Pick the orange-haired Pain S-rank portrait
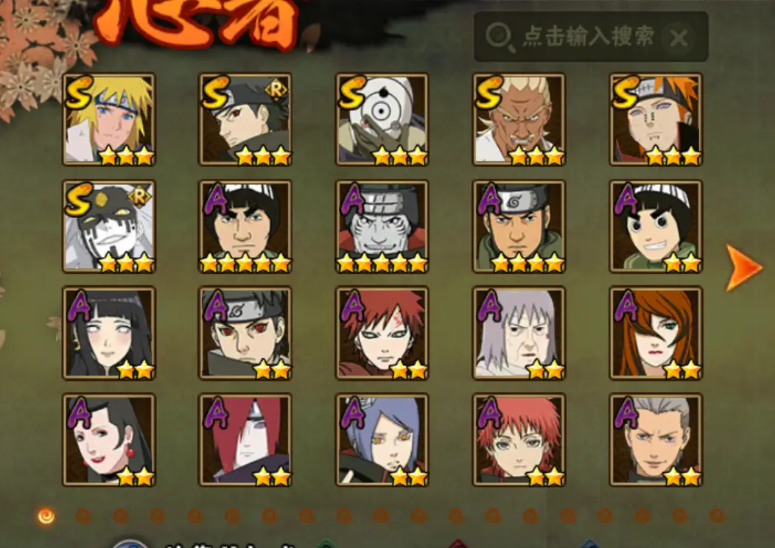 point(656,119)
